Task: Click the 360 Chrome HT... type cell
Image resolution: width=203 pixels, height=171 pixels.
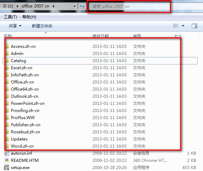Action: (x=150, y=160)
